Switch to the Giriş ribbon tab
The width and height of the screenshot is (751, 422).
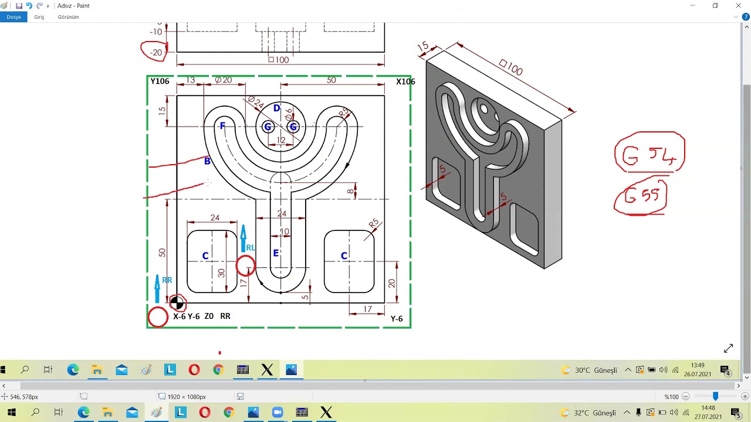(x=39, y=17)
